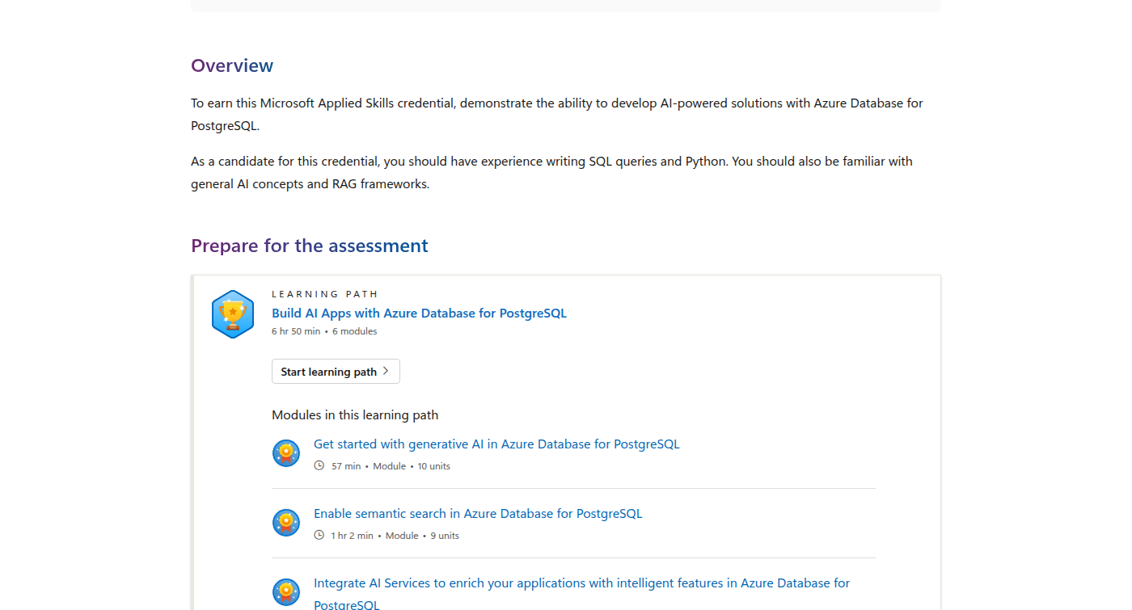Click the 9 units text
The image size is (1132, 610).
point(445,536)
